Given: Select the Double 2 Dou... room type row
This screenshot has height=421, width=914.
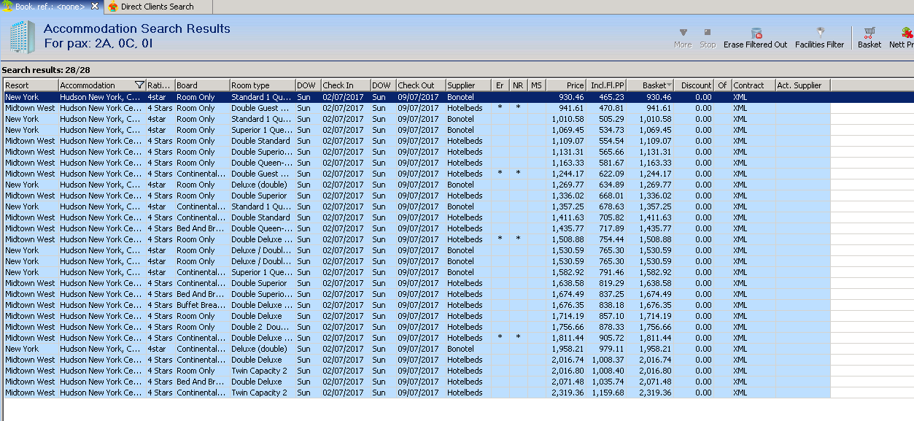Looking at the screenshot, I should [417, 327].
